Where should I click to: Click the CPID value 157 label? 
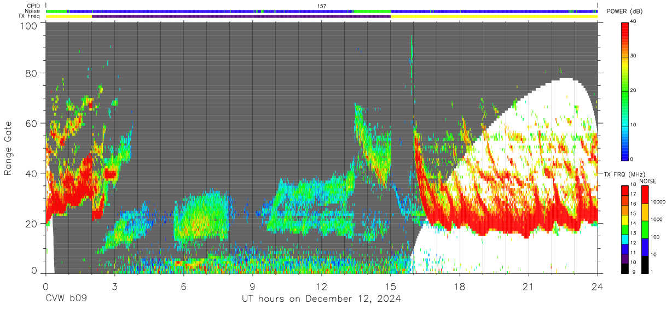322,6
